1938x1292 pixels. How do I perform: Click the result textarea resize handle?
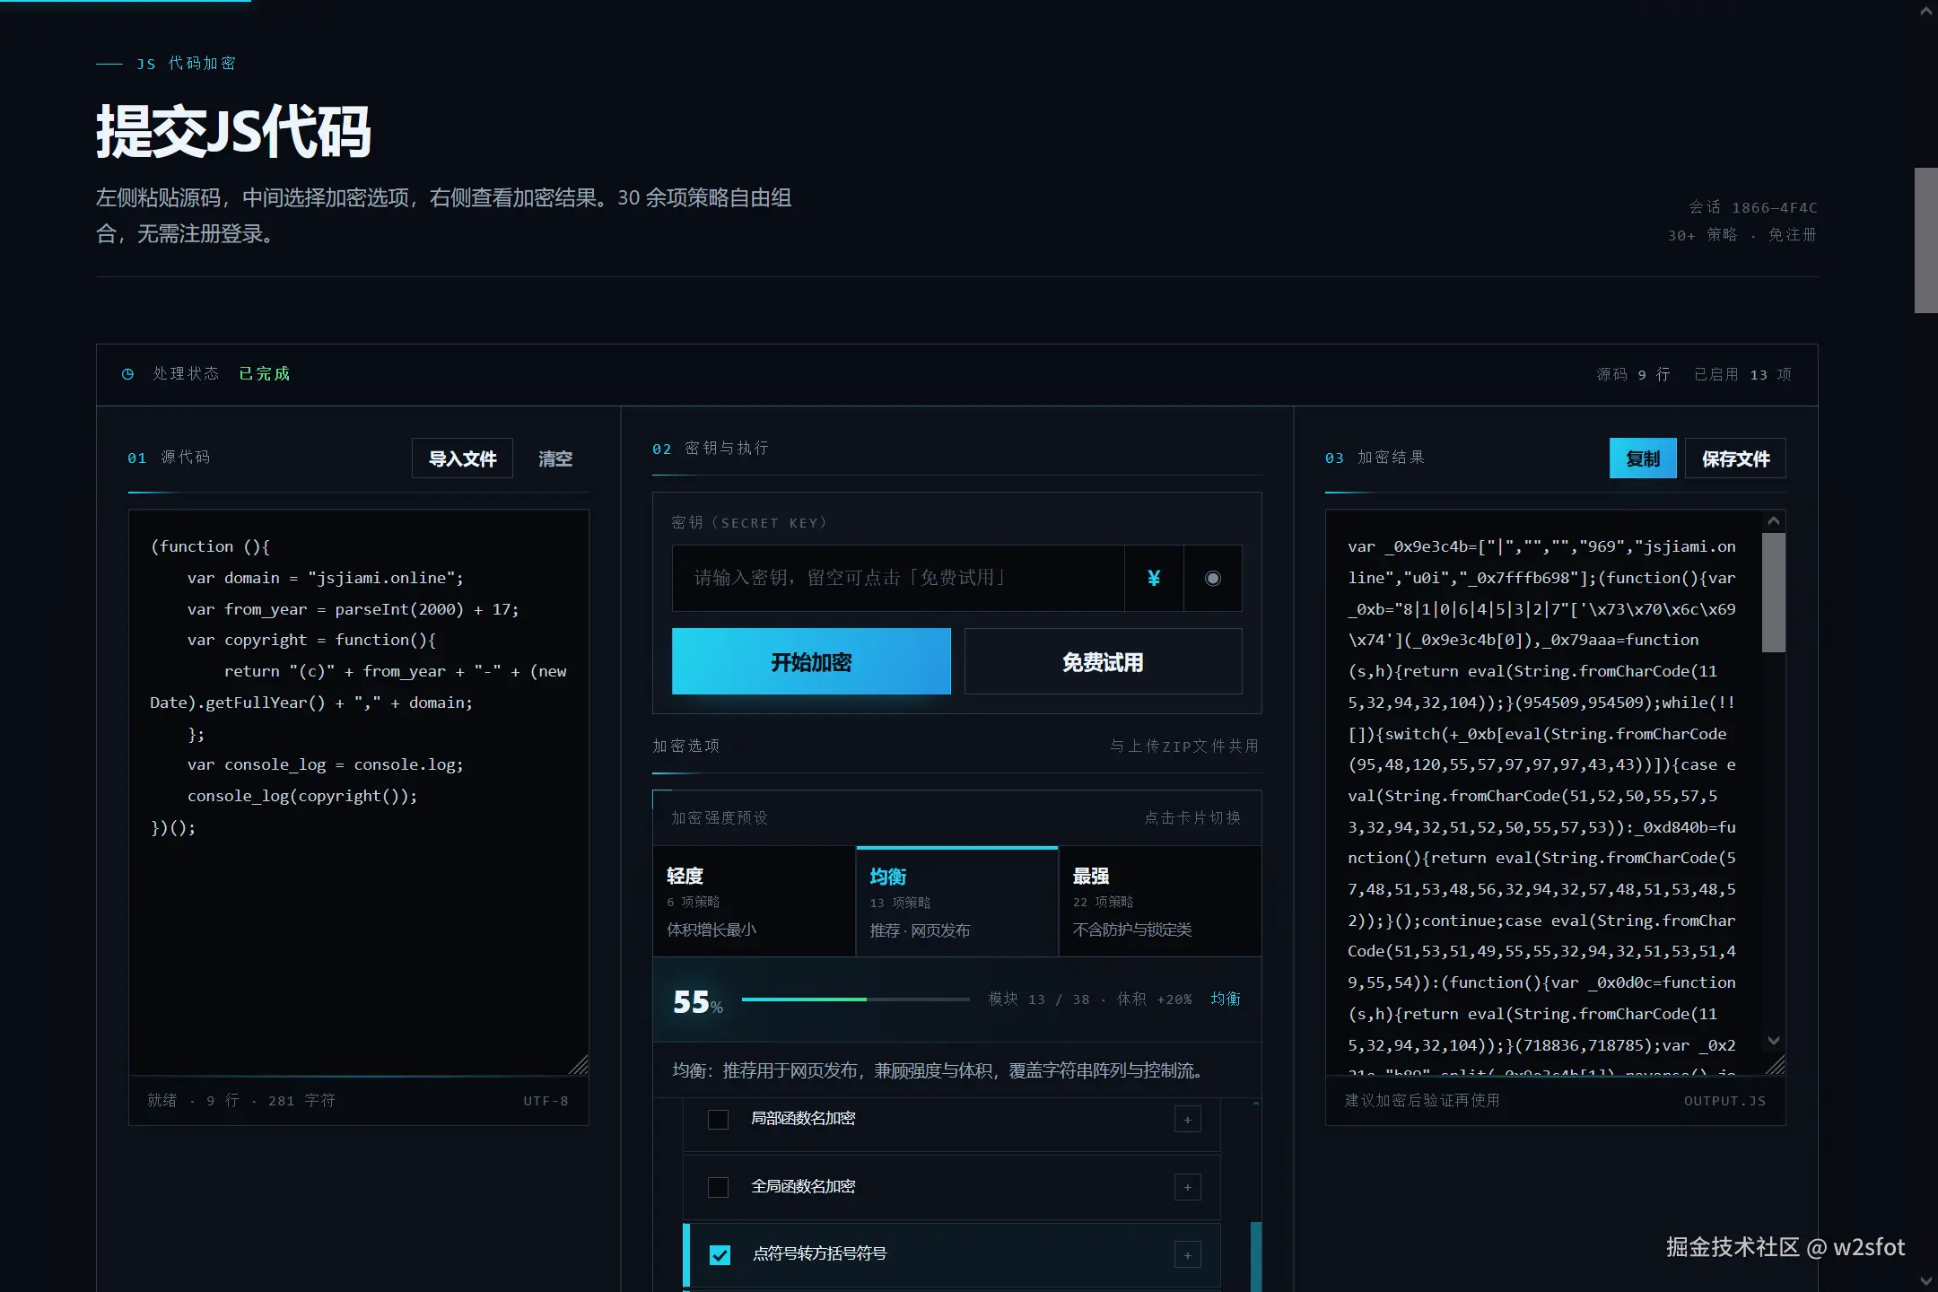[1776, 1065]
